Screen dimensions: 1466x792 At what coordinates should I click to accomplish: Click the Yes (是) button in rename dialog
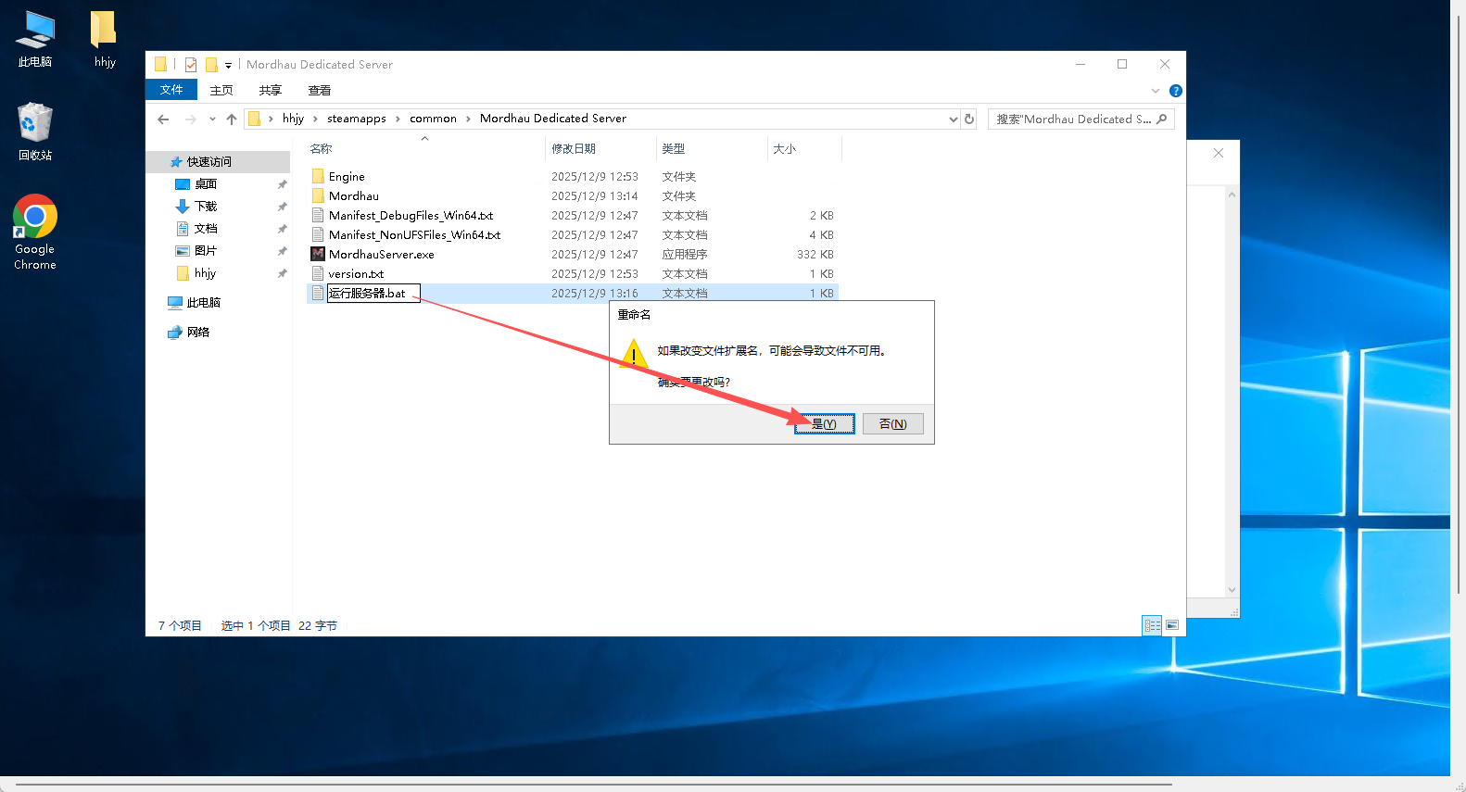[824, 423]
